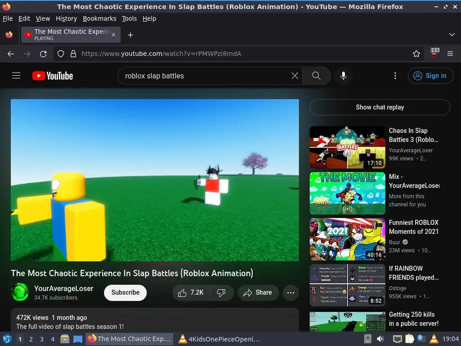
Task: Open Funniest ROBLOX Moments 40:16 thumbnail
Action: coord(347,239)
